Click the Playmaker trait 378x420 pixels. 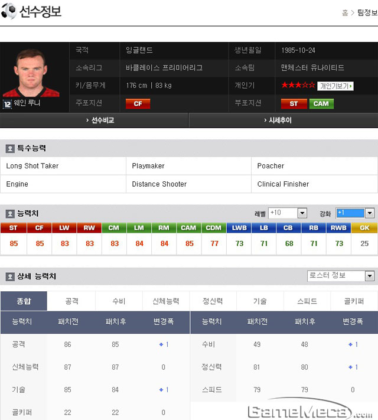(148, 166)
